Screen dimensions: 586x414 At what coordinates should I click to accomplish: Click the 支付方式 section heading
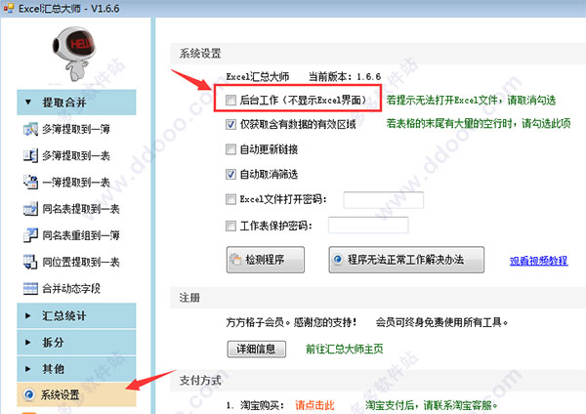coord(200,381)
